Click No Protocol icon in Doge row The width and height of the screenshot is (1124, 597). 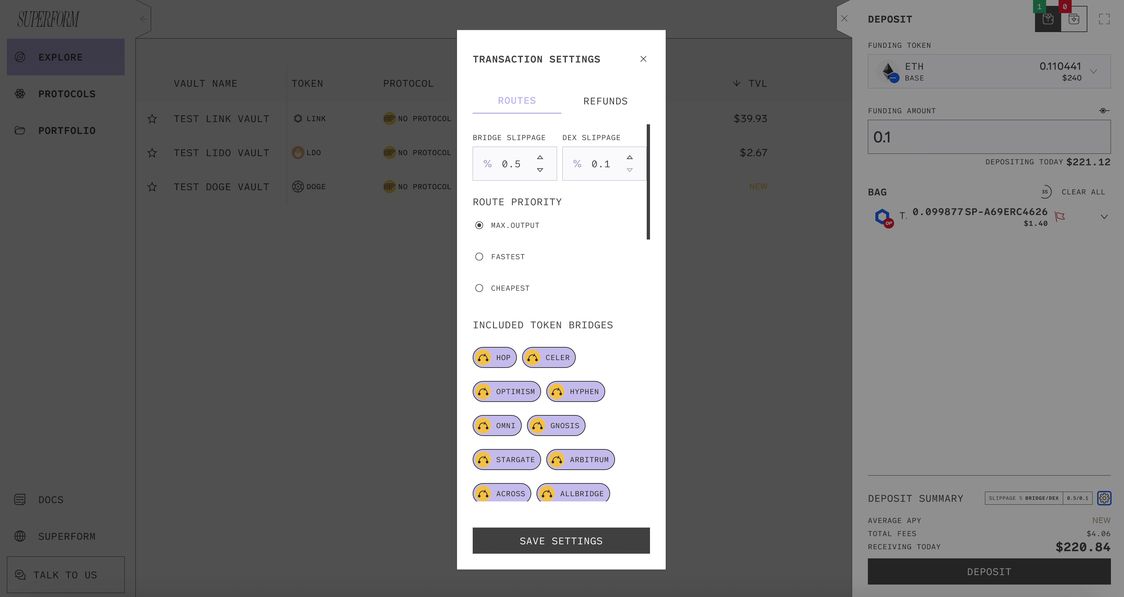389,187
